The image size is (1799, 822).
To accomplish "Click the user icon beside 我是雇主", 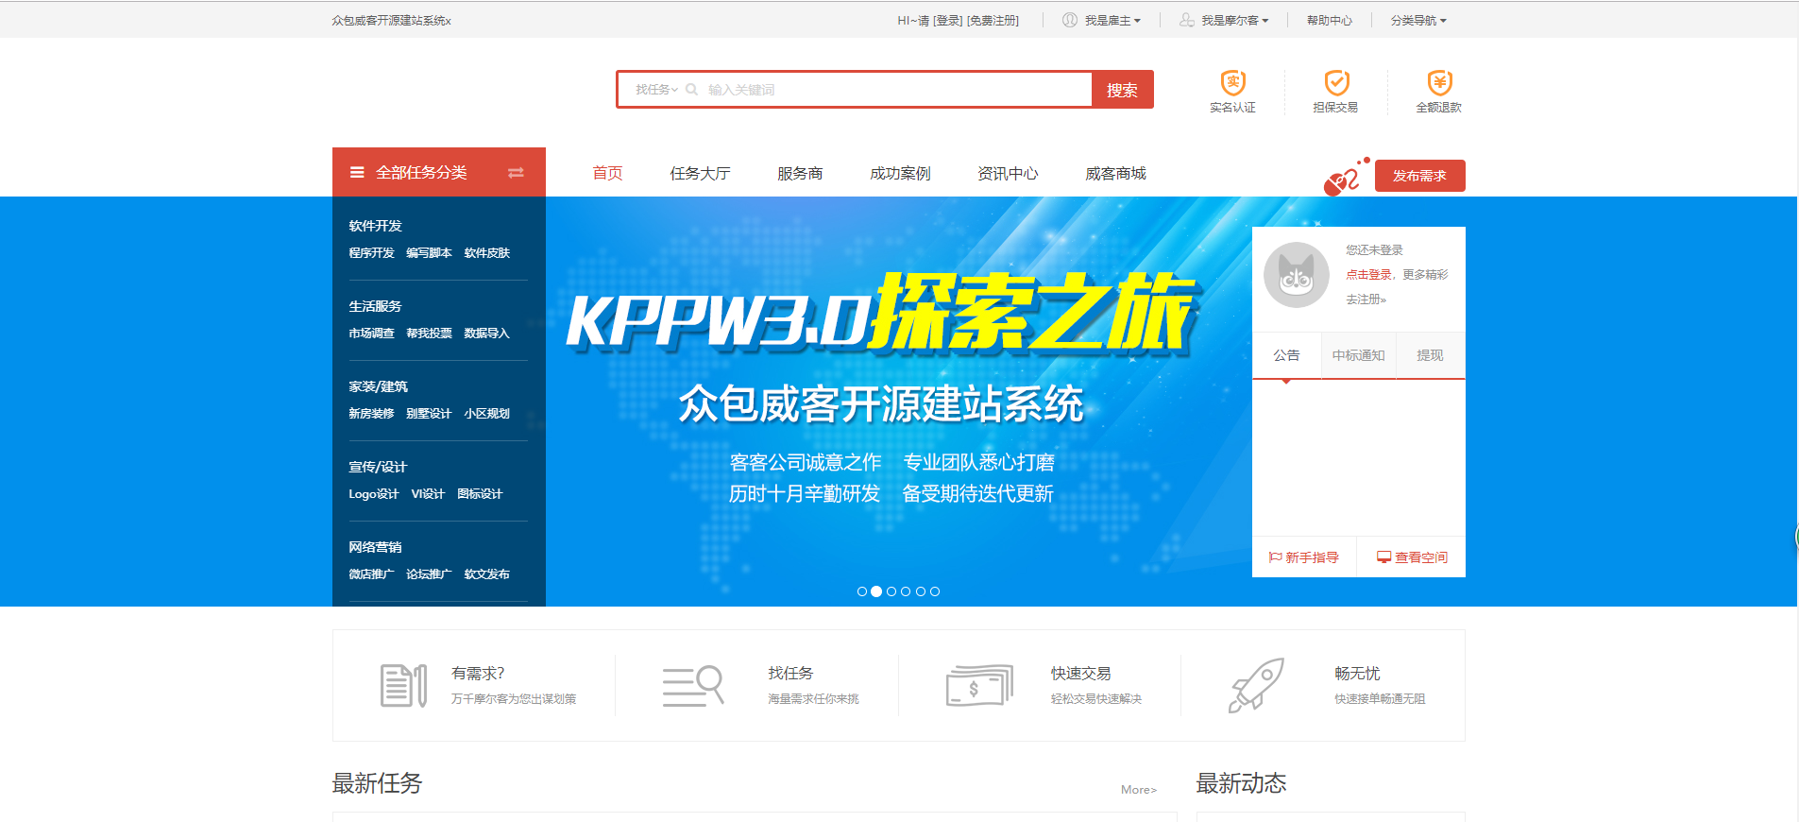I will [x=1070, y=20].
